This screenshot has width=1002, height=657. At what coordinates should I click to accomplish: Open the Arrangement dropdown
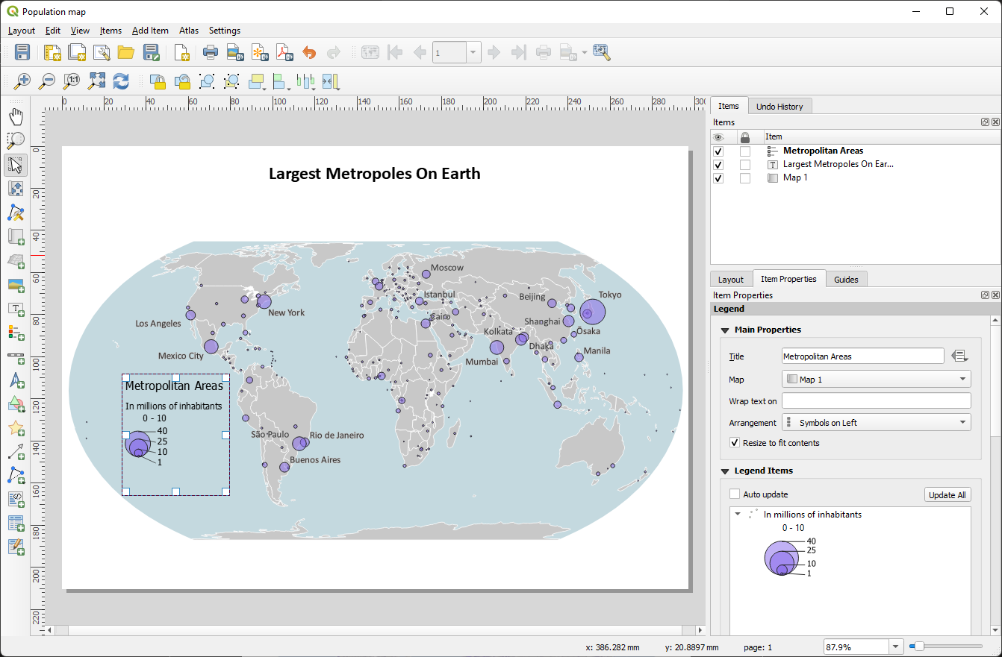click(877, 423)
